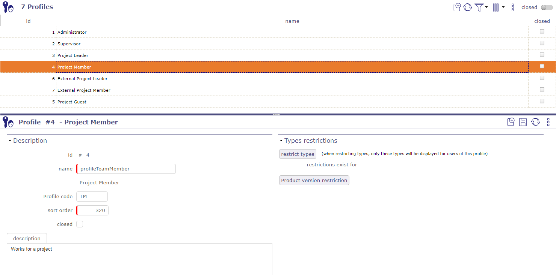Viewport: 556px width, 275px height.
Task: Click the key logo next to Profile #4
Action: [8, 122]
